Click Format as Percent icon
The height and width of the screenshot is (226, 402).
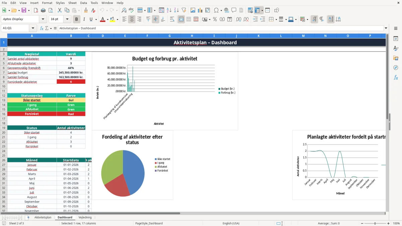click(x=215, y=19)
